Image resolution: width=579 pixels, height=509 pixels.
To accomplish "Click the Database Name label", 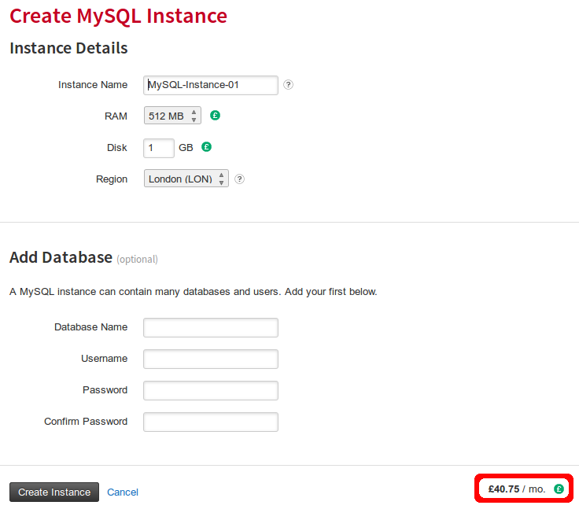I will click(90, 327).
